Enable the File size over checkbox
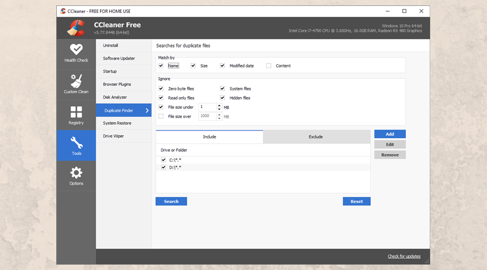 point(161,116)
